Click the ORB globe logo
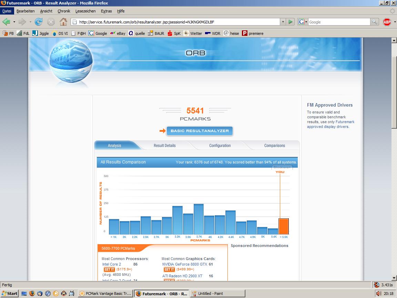This screenshot has height=298, width=397. coord(71,61)
